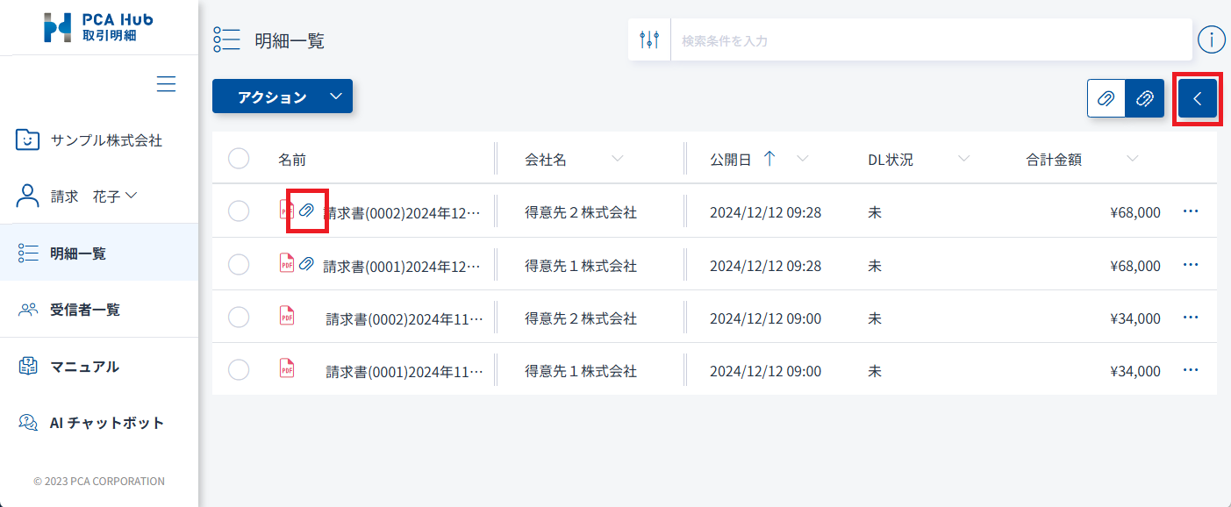This screenshot has height=507, width=1231.
Task: Click the 検索条件を入力 search field
Action: (930, 40)
